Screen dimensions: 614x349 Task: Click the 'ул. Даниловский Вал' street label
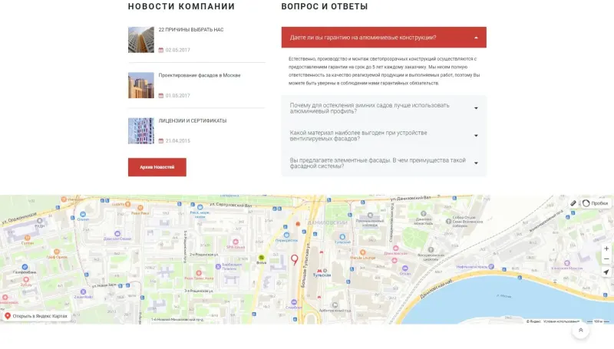(x=411, y=199)
